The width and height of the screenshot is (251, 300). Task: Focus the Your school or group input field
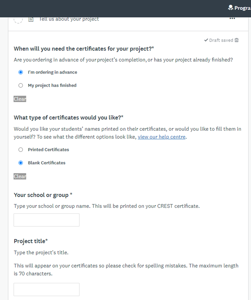[x=47, y=220]
